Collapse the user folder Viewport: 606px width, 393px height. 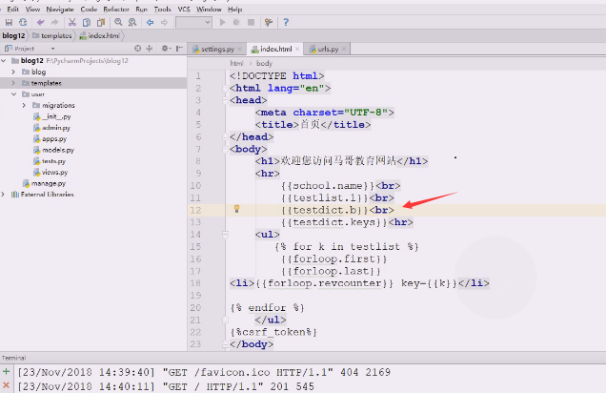coord(13,94)
